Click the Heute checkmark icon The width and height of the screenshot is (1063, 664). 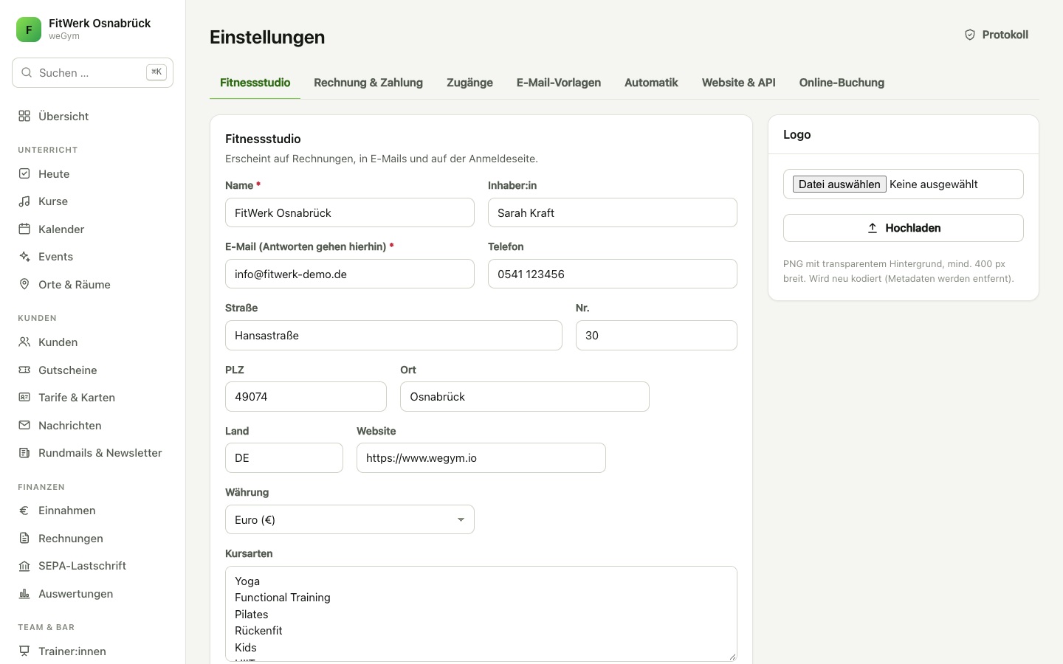click(24, 173)
